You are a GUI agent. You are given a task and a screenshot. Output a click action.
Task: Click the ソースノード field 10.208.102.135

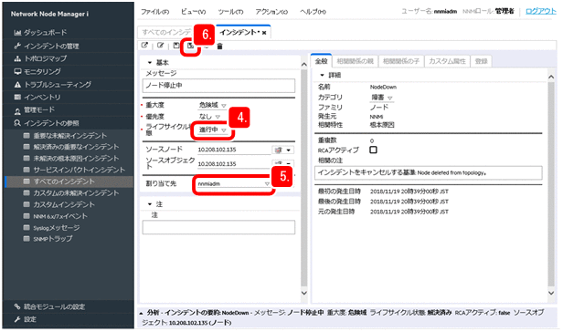(x=234, y=150)
